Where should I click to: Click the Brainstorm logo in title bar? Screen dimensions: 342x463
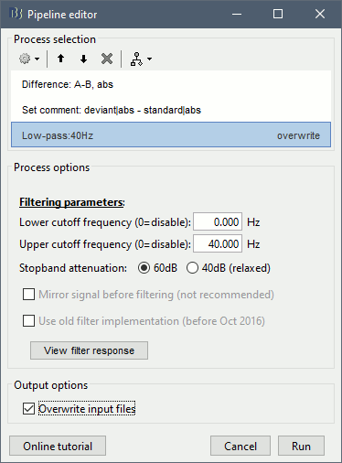[16, 14]
